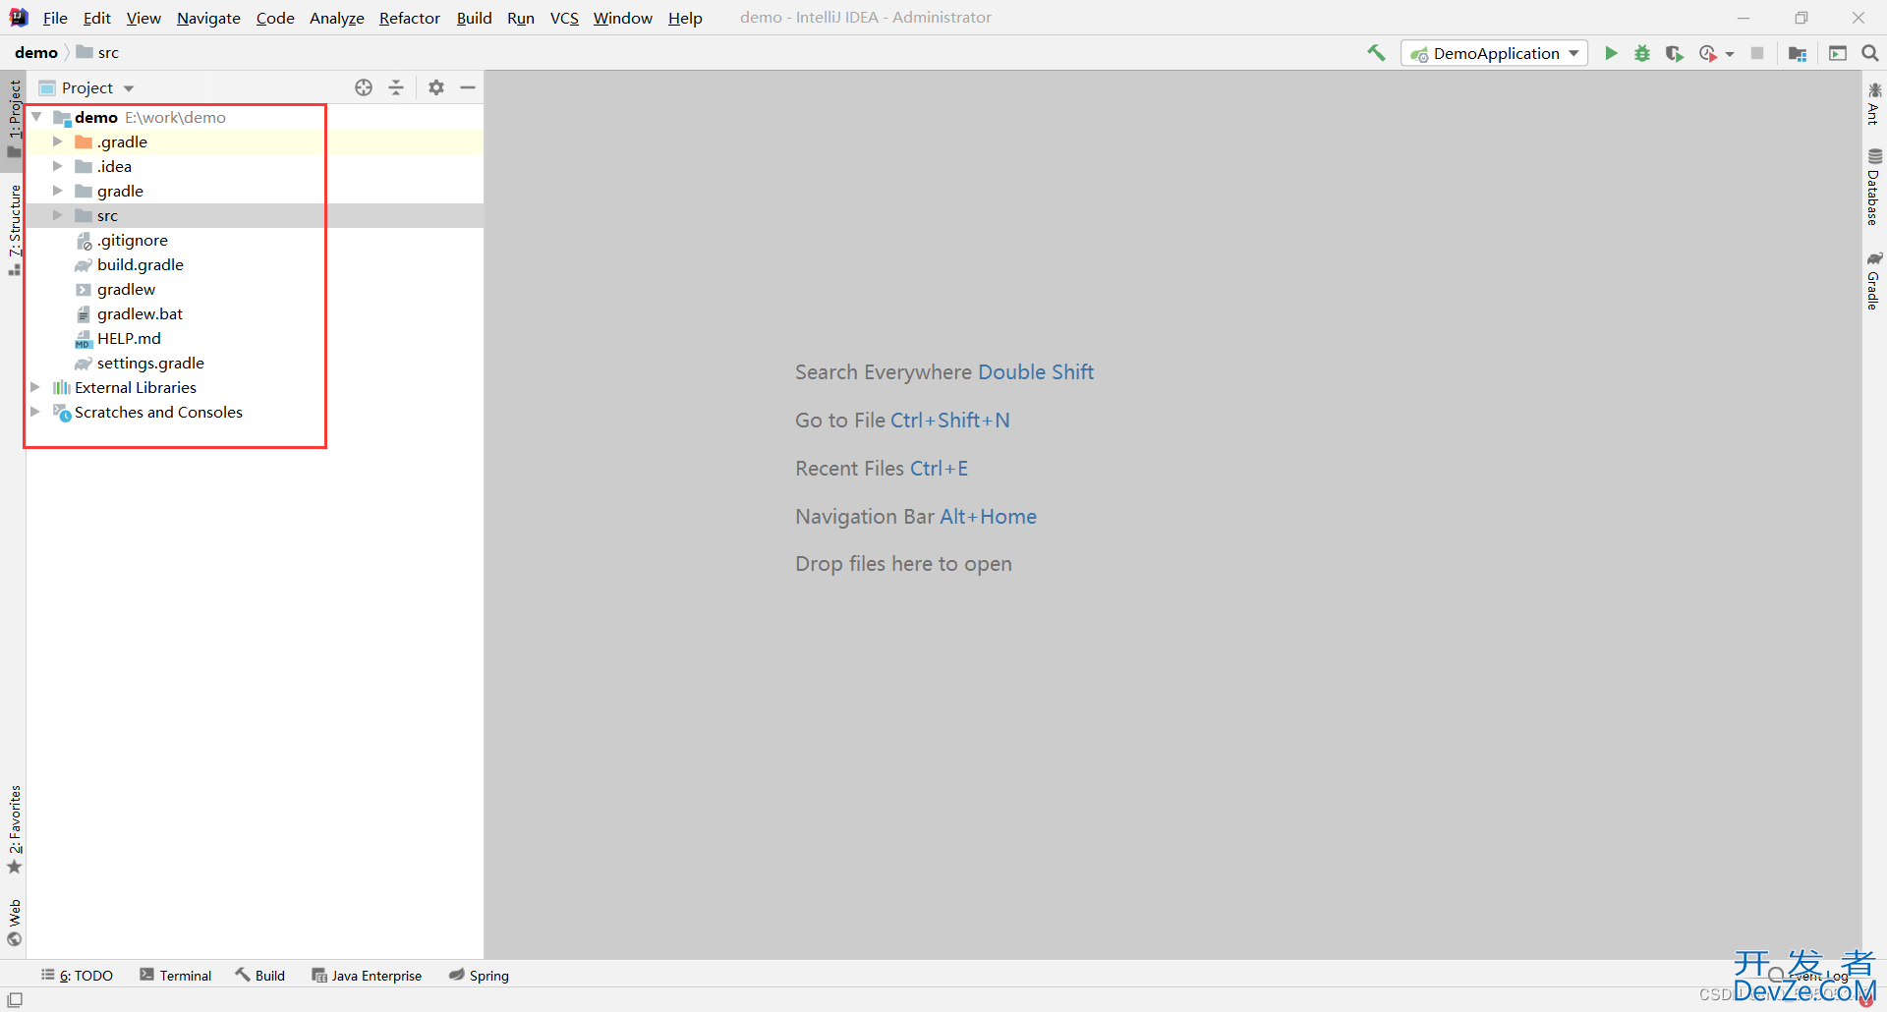
Task: Open Search Everywhere magnifier icon
Action: tap(1870, 53)
